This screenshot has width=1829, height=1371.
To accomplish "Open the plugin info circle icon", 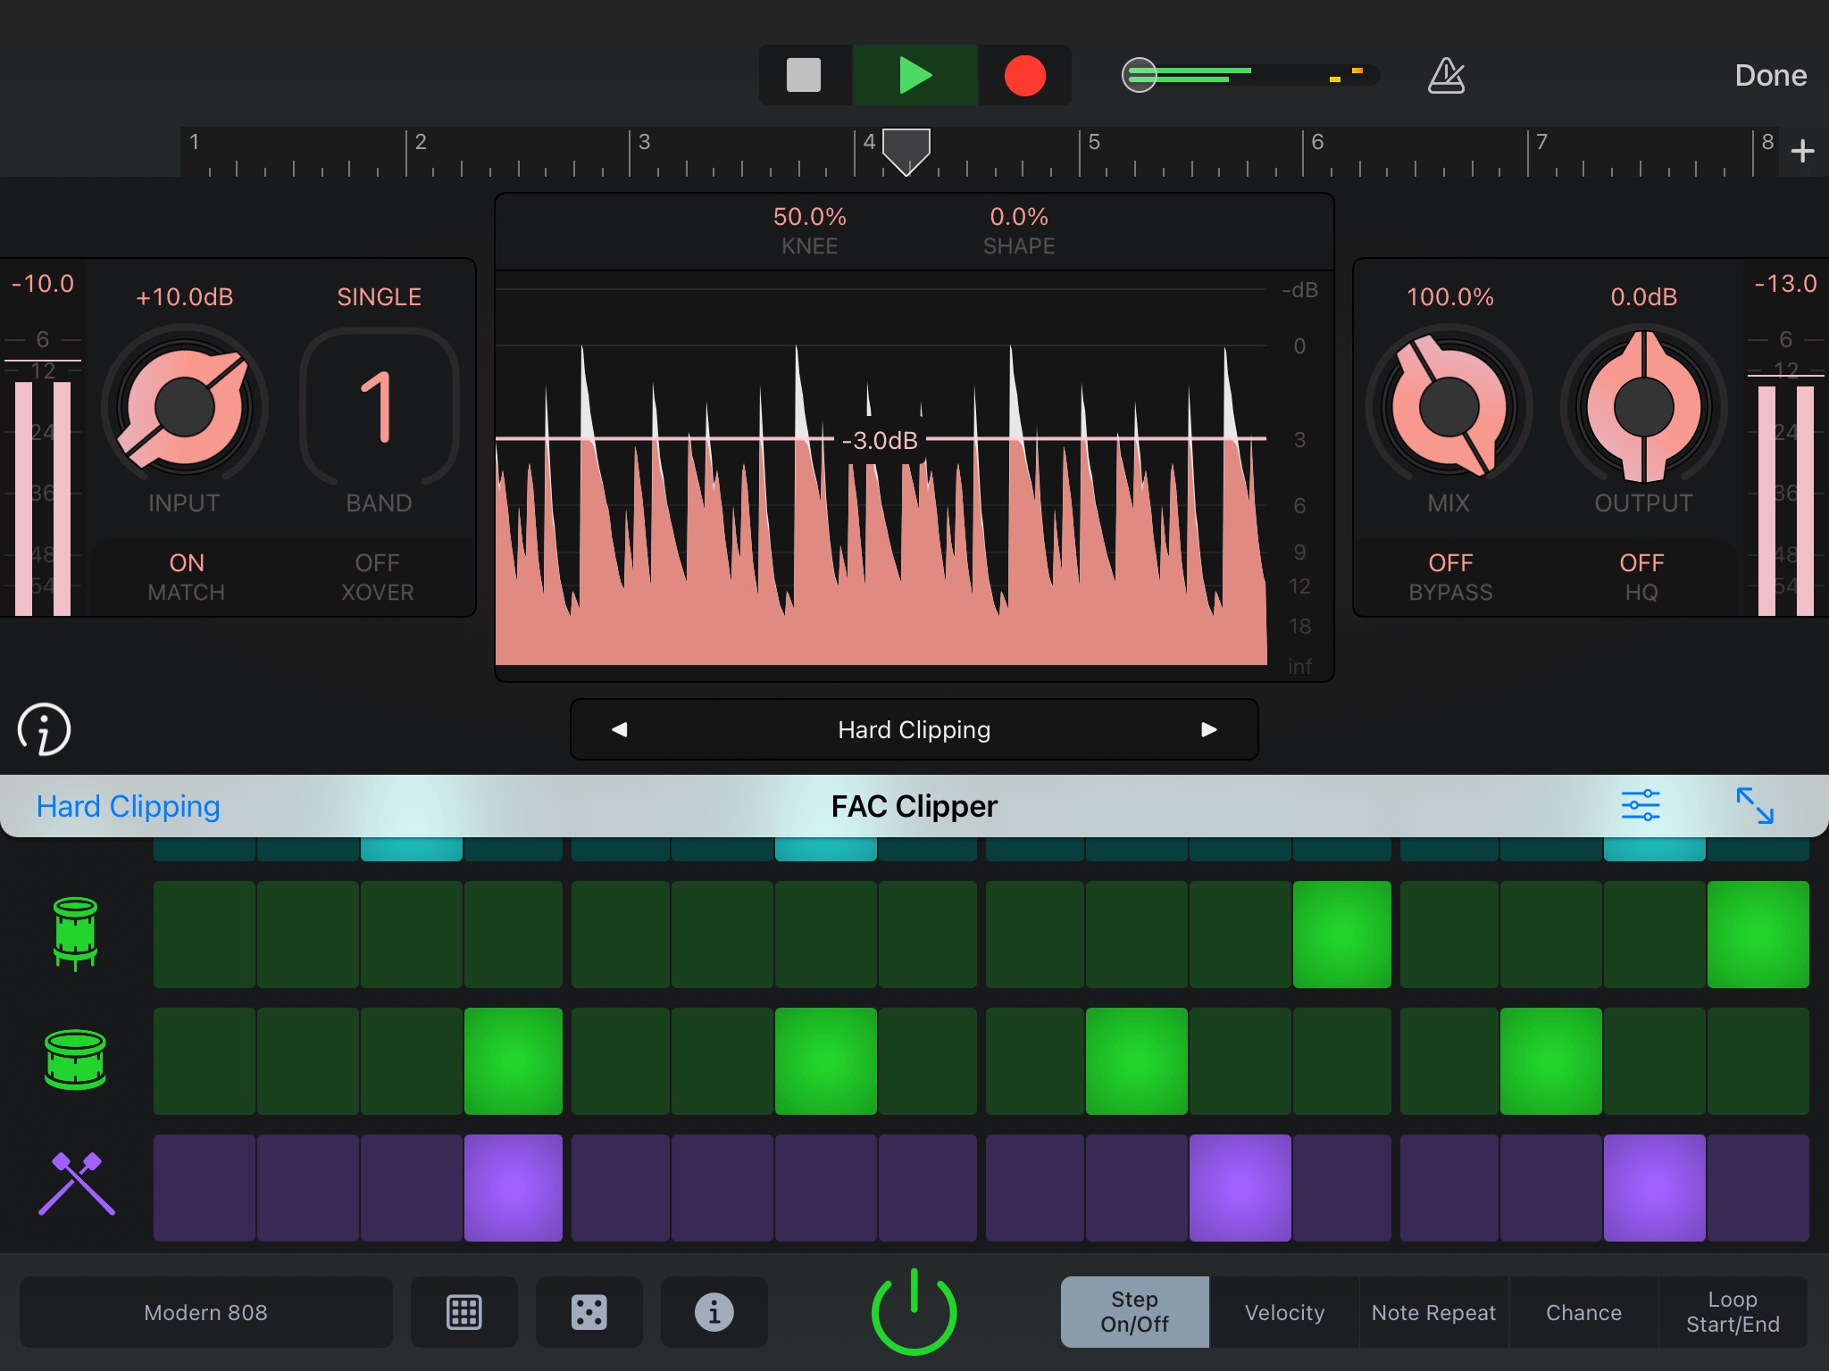I will (44, 729).
